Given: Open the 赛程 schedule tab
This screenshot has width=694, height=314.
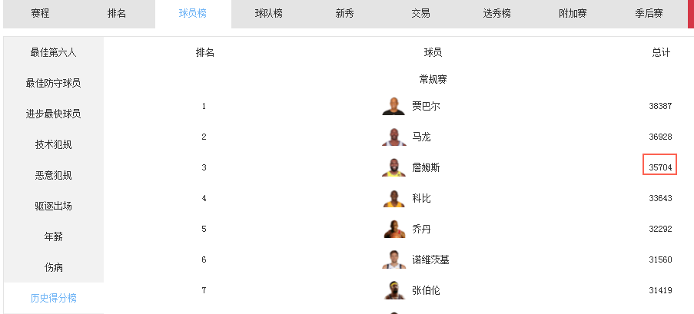Looking at the screenshot, I should 41,14.
